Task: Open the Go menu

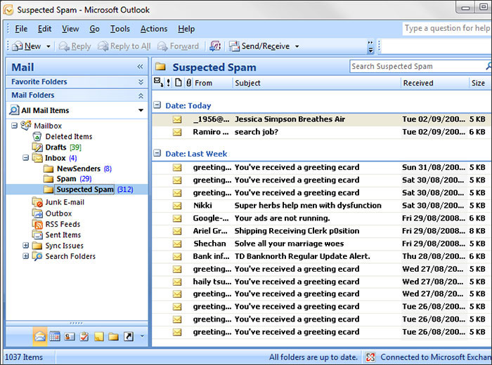Action: pyautogui.click(x=94, y=29)
